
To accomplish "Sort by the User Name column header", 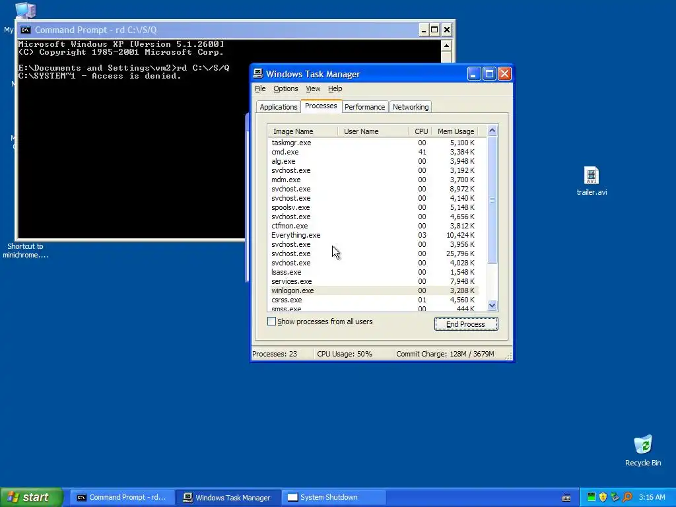I will click(373, 131).
